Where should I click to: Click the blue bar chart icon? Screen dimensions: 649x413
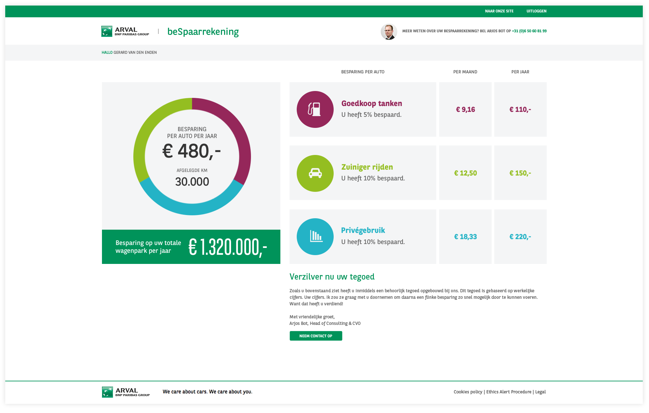tap(315, 237)
